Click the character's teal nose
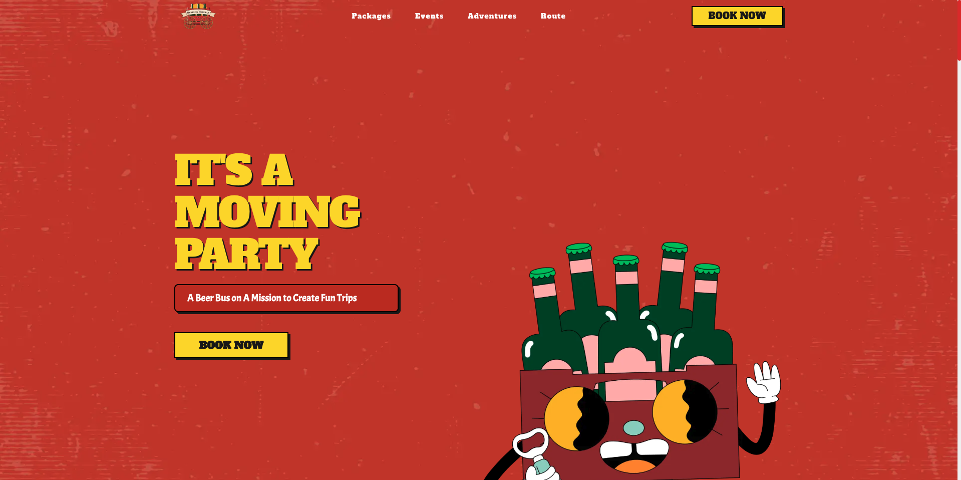The height and width of the screenshot is (480, 961). [x=633, y=428]
